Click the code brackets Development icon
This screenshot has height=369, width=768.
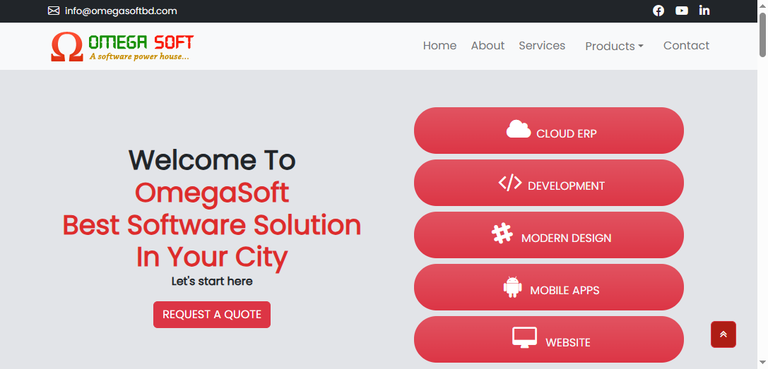[x=510, y=183]
